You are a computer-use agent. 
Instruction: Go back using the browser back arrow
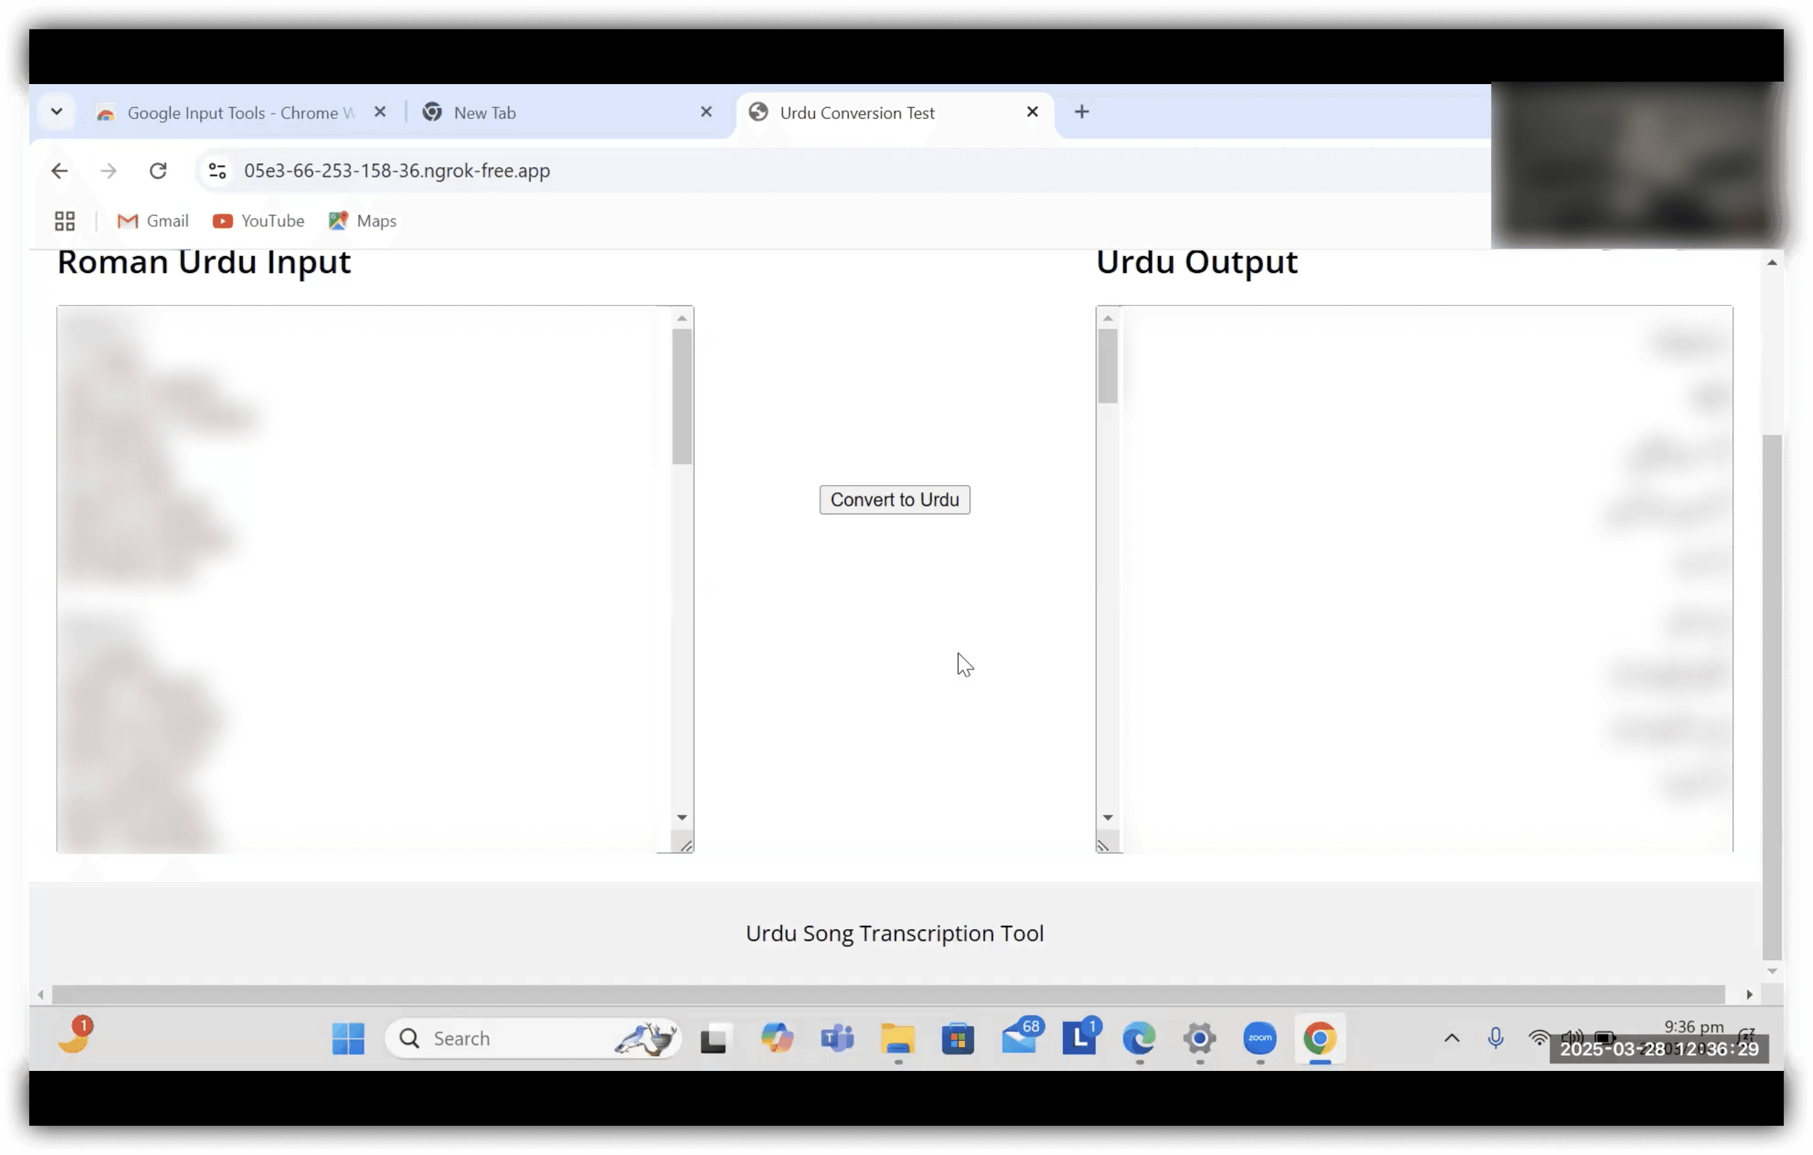click(x=60, y=171)
